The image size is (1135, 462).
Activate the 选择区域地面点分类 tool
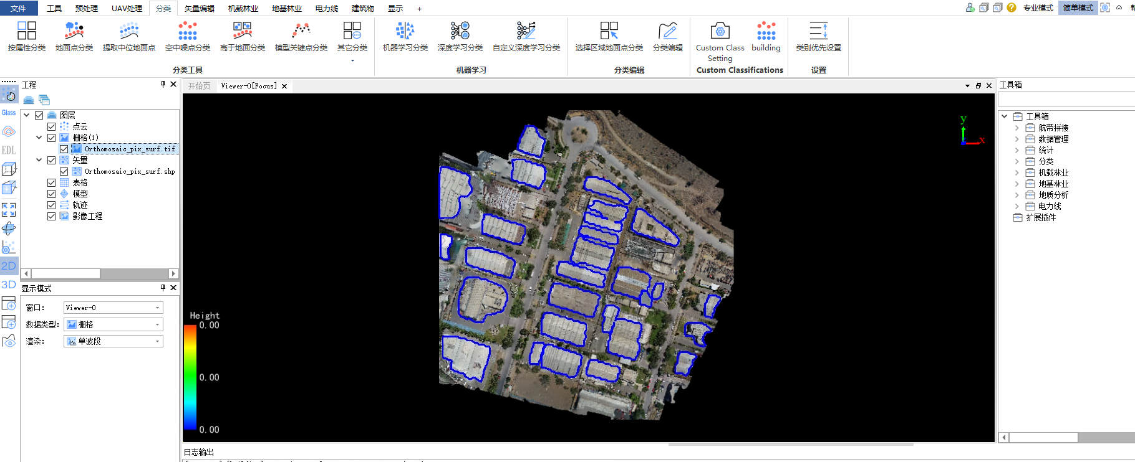pos(609,36)
